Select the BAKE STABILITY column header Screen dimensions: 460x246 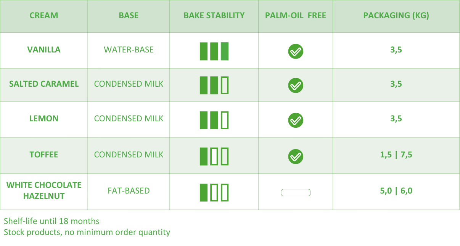tap(214, 16)
